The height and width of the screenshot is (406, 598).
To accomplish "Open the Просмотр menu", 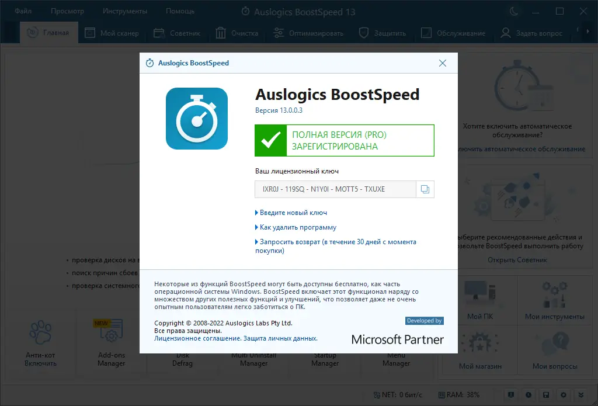I will pos(67,11).
